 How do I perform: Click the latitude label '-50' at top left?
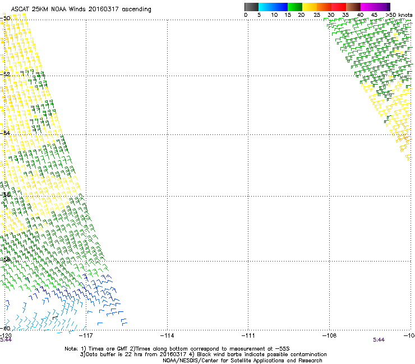click(x=5, y=18)
